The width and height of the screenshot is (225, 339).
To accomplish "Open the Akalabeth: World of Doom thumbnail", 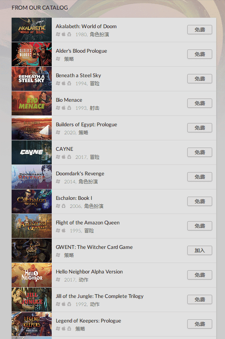I will 32,30.
